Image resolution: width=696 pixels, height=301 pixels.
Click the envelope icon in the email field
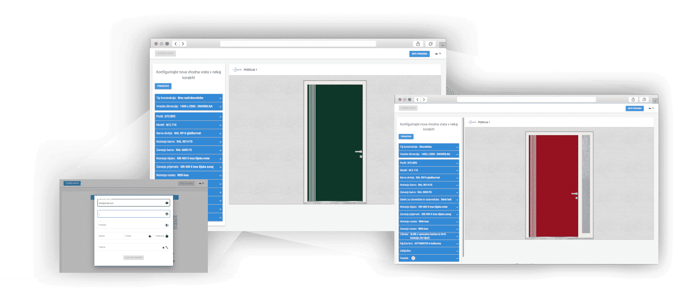click(x=167, y=203)
